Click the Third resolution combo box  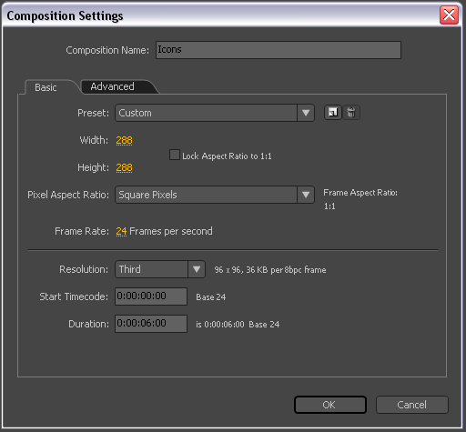160,269
